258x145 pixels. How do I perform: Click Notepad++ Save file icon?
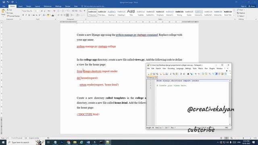tap(154, 74)
